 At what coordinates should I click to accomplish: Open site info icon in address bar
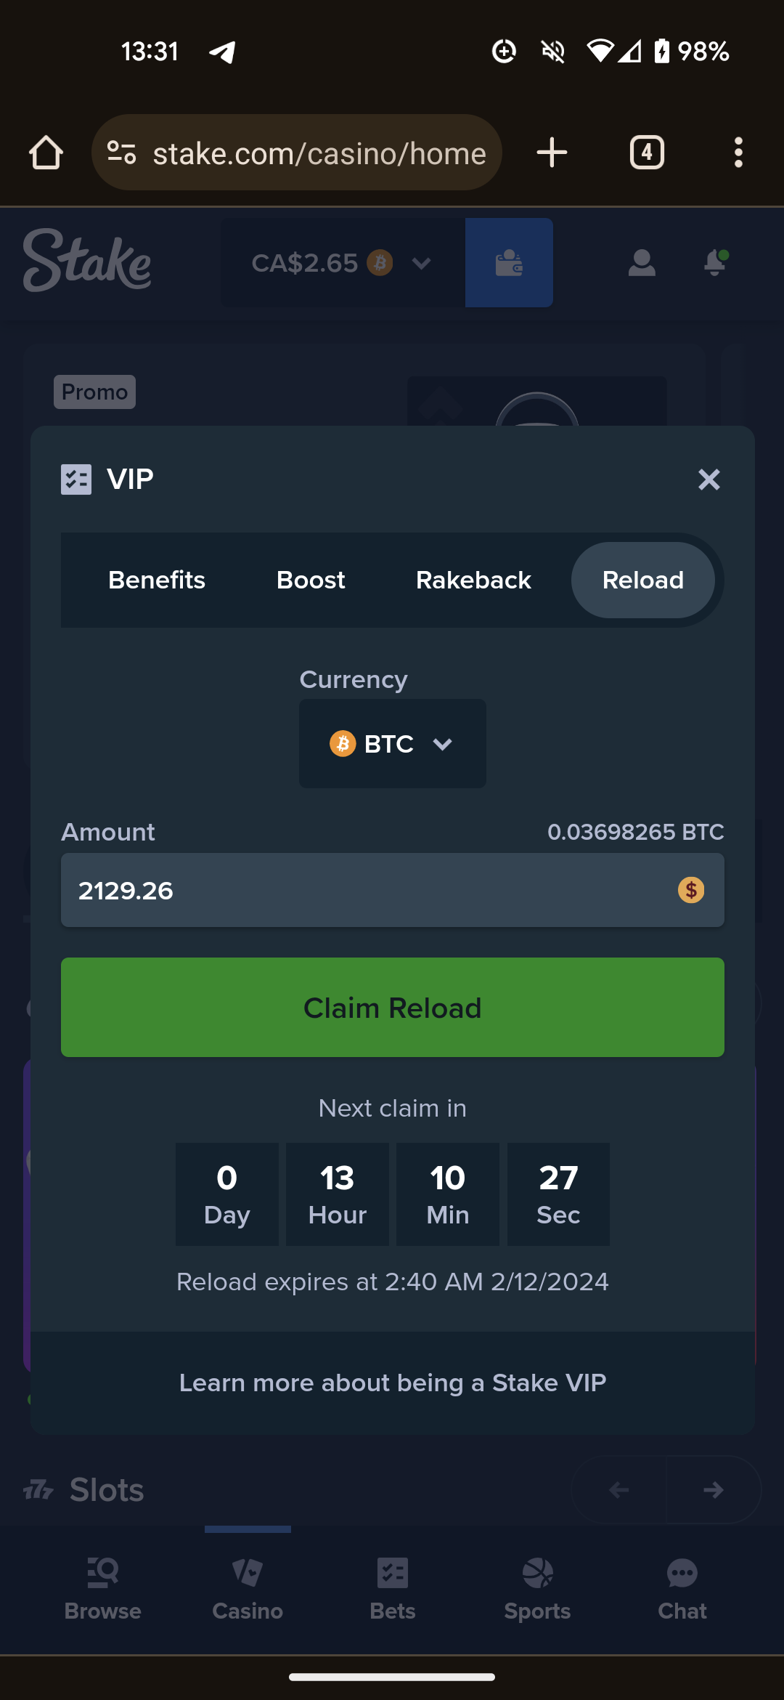point(121,153)
